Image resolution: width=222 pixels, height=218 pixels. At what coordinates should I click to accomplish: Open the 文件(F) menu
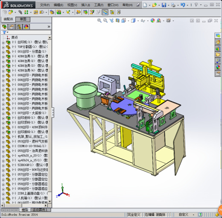click(45, 5)
